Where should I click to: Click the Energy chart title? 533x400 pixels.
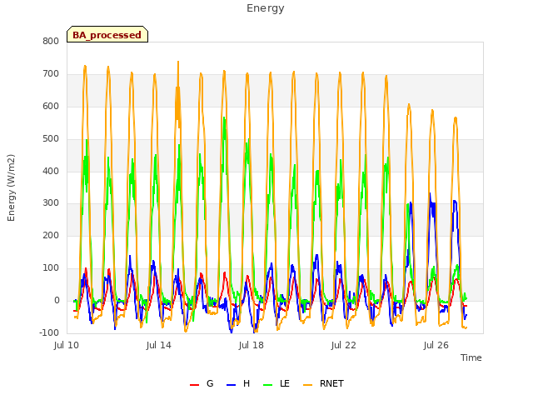266,8
